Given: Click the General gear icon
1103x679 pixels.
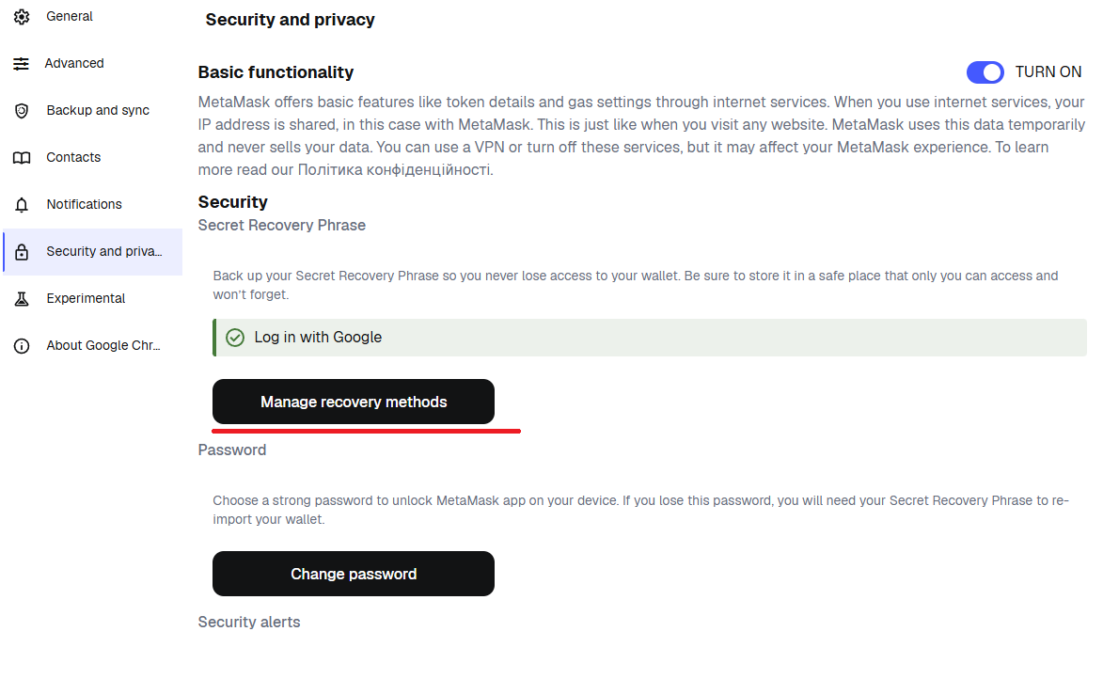Looking at the screenshot, I should [22, 17].
